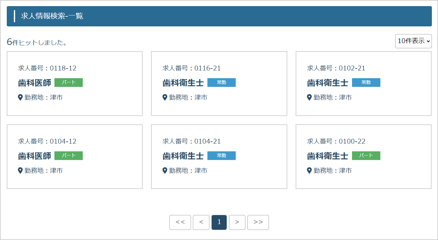438x240 pixels.
Task: Go to next page with > button
Action: pyautogui.click(x=237, y=222)
